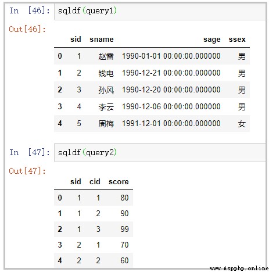
Task: Click the 女 gender cell
Action: coord(242,124)
